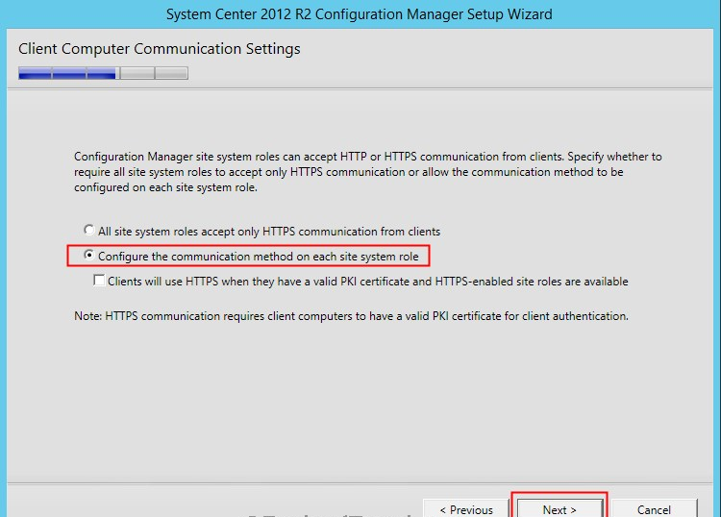Cancel the setup wizard
The width and height of the screenshot is (721, 517).
click(655, 508)
